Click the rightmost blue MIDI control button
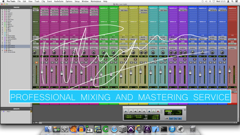Image resolution: width=240 pixels, height=135 pixels. point(180,118)
